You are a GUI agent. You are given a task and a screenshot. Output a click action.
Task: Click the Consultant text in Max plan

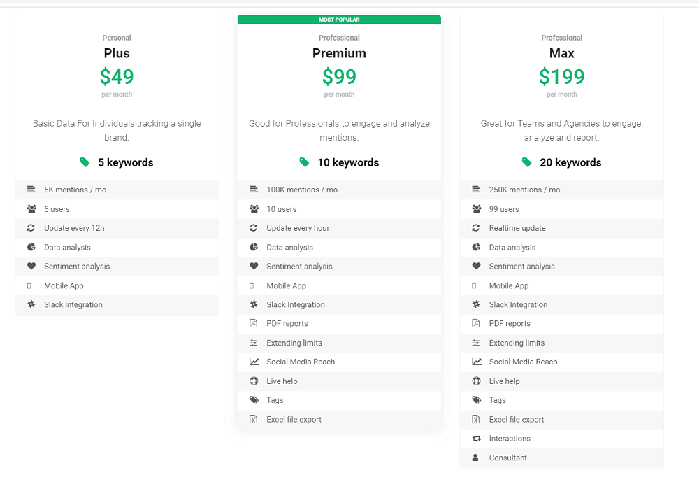[507, 458]
